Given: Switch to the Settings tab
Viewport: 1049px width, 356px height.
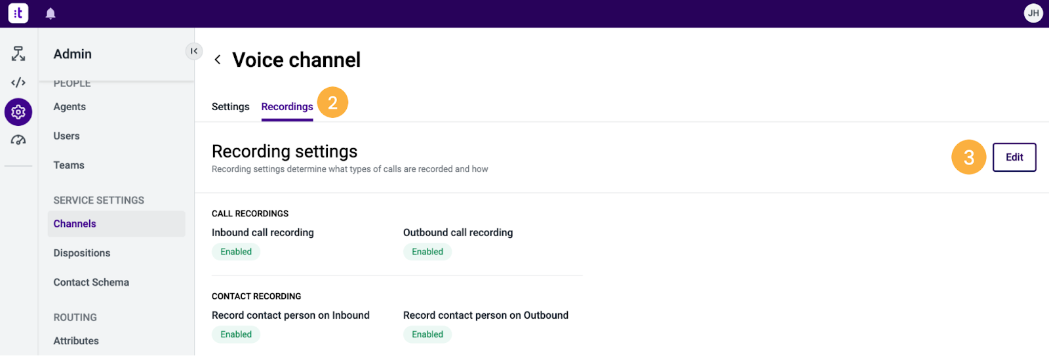Looking at the screenshot, I should (x=230, y=107).
